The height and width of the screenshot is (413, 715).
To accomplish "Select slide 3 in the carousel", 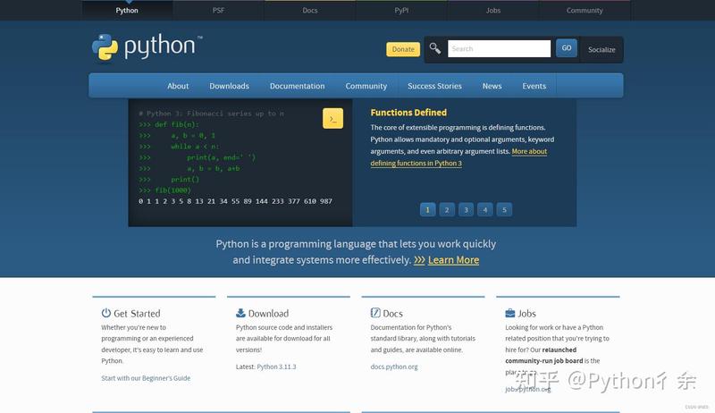I will [x=466, y=210].
